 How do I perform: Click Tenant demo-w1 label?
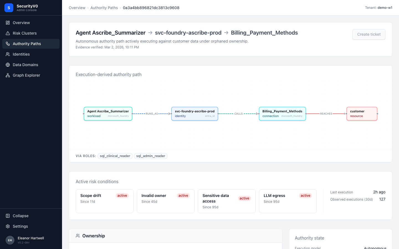click(378, 8)
